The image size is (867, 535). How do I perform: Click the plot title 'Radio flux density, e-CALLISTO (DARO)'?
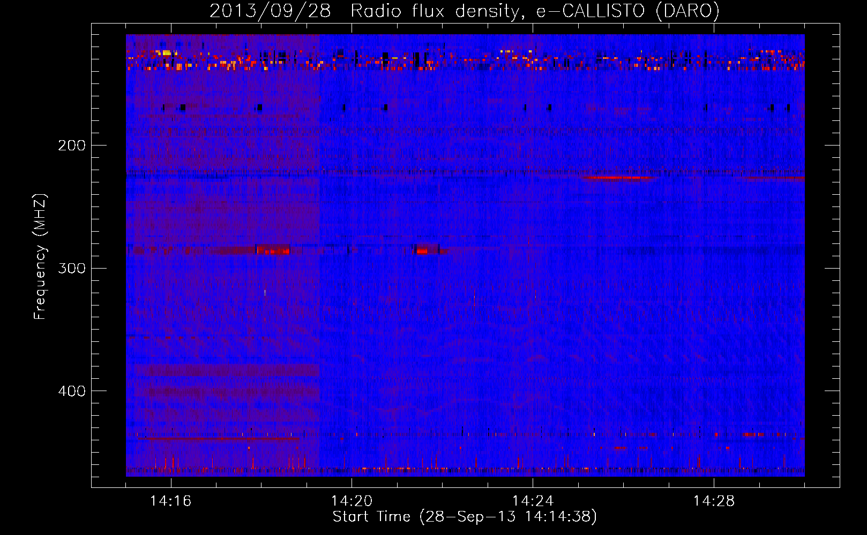[535, 11]
